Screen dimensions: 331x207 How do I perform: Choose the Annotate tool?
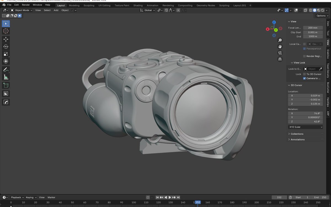(x=6, y=70)
